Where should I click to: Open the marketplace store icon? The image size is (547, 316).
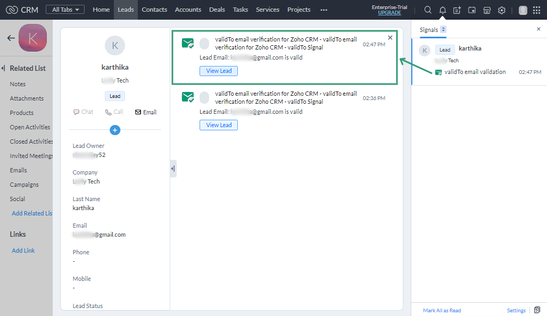click(x=487, y=10)
